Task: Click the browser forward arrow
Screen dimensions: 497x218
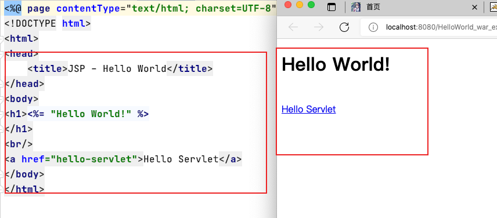Action: point(319,27)
